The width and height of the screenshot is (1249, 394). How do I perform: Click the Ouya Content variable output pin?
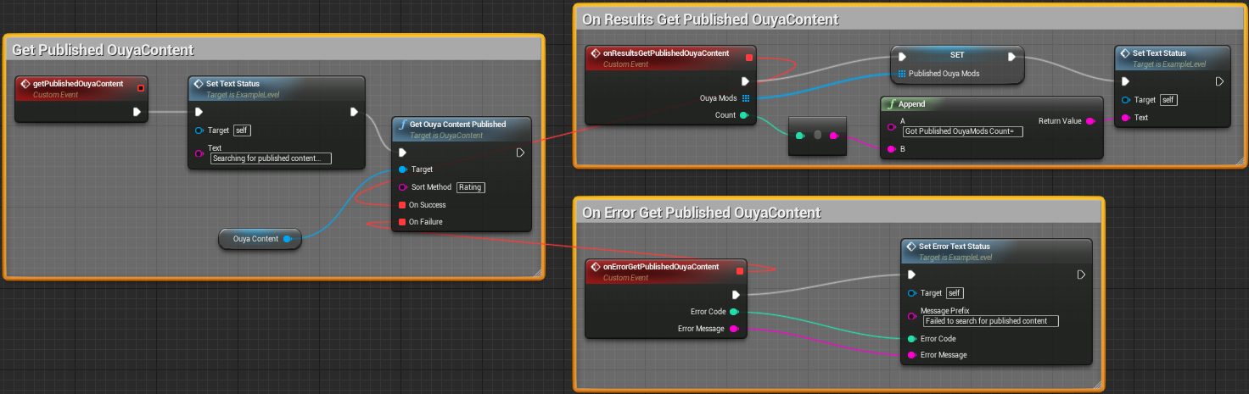[x=287, y=239]
